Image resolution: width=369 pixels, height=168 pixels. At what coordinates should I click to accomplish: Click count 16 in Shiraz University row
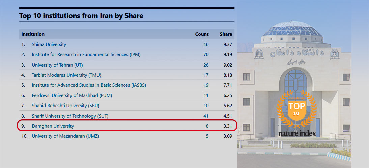coord(206,44)
